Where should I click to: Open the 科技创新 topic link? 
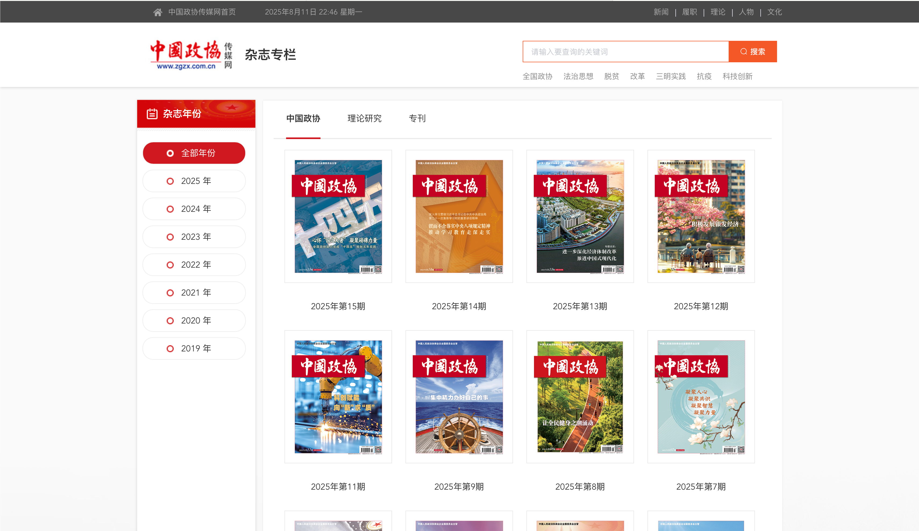tap(737, 77)
